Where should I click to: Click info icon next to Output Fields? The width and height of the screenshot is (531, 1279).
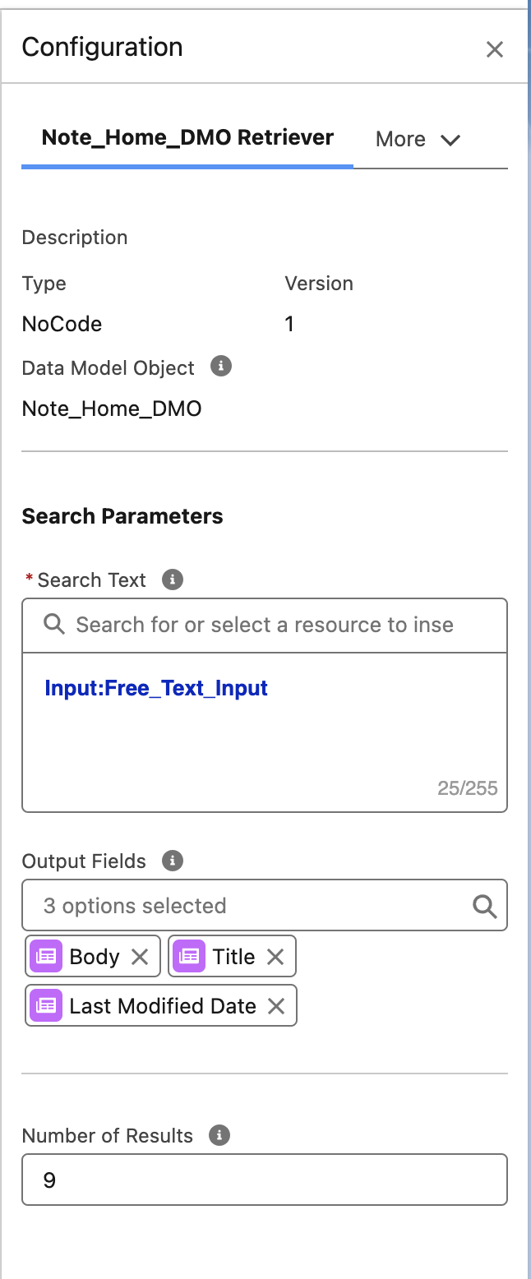click(x=172, y=861)
